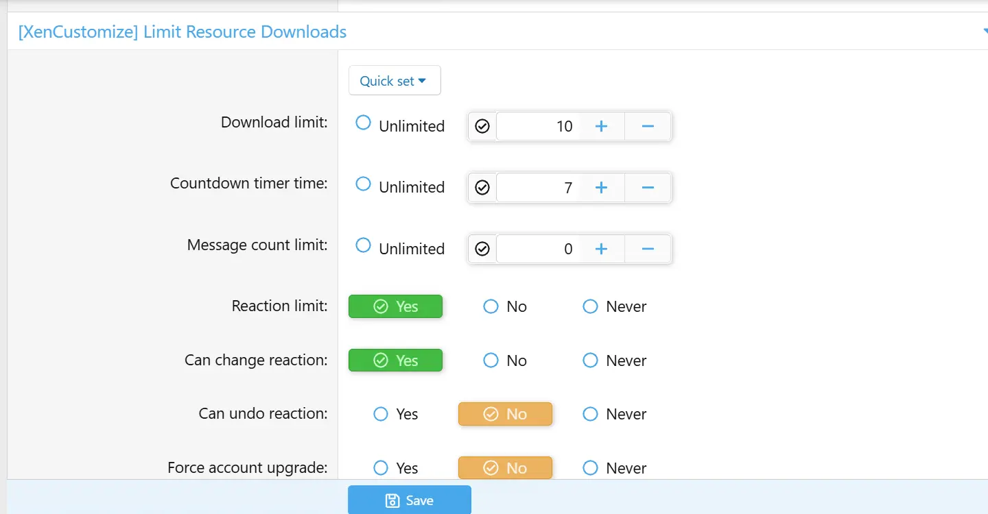
Task: Click checkmark icon beside Download limit value
Action: pos(482,127)
